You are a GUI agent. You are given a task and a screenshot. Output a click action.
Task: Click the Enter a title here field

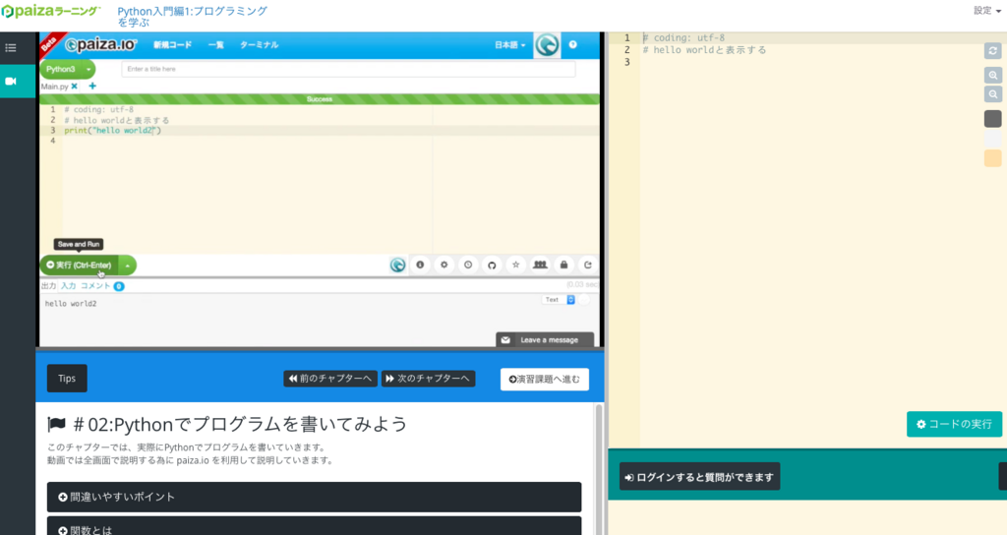tap(348, 69)
